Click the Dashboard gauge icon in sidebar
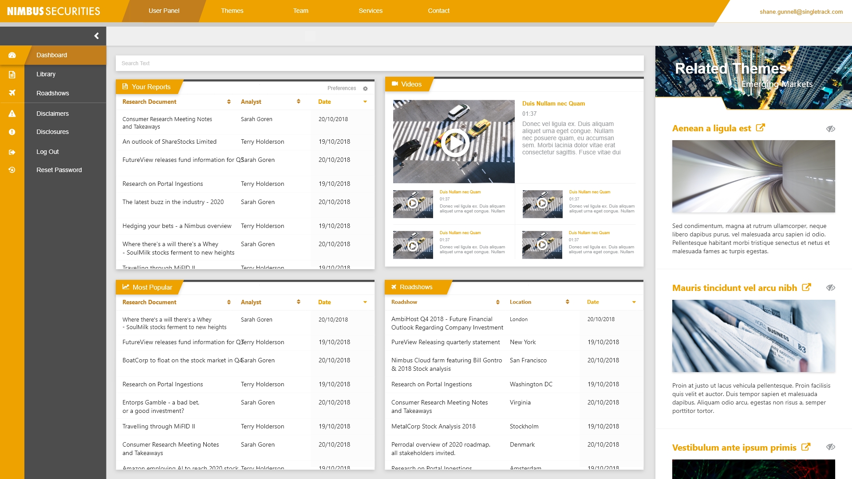 pos(12,55)
